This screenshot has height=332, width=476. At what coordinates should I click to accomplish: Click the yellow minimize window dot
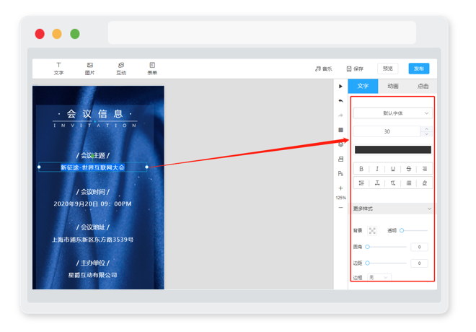[57, 34]
